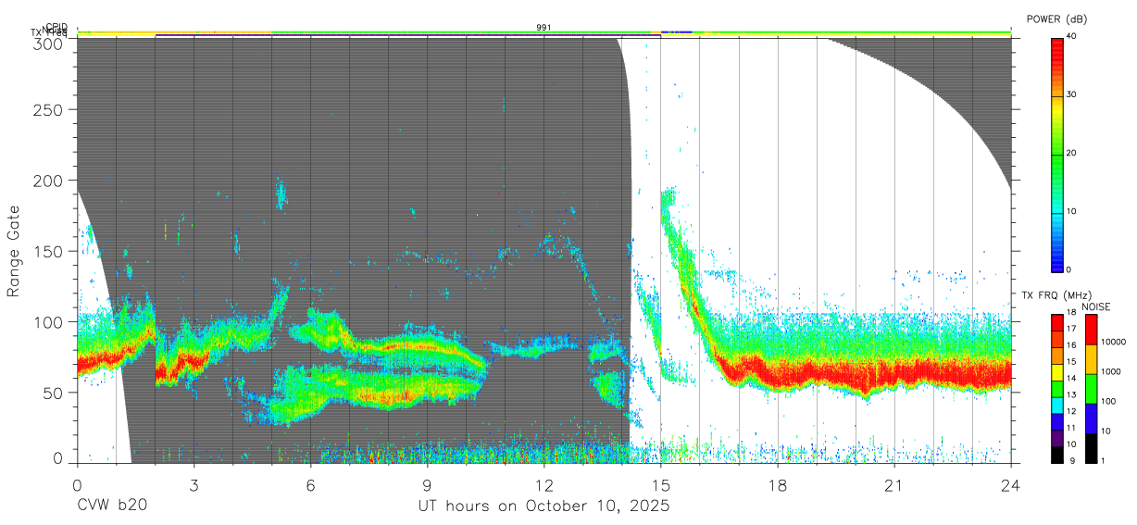This screenshot has height=525, width=1137.
Task: Select the cyan 12–13 MHz TX FRQ swatch
Action: pyautogui.click(x=1057, y=405)
